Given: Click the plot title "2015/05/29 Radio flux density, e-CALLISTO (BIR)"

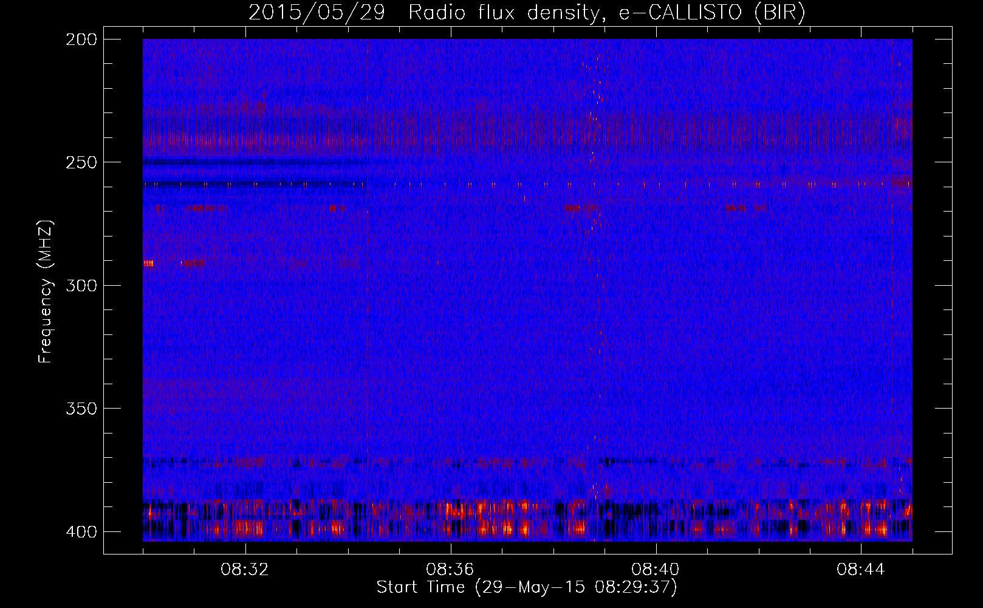Looking at the screenshot, I should [x=527, y=13].
